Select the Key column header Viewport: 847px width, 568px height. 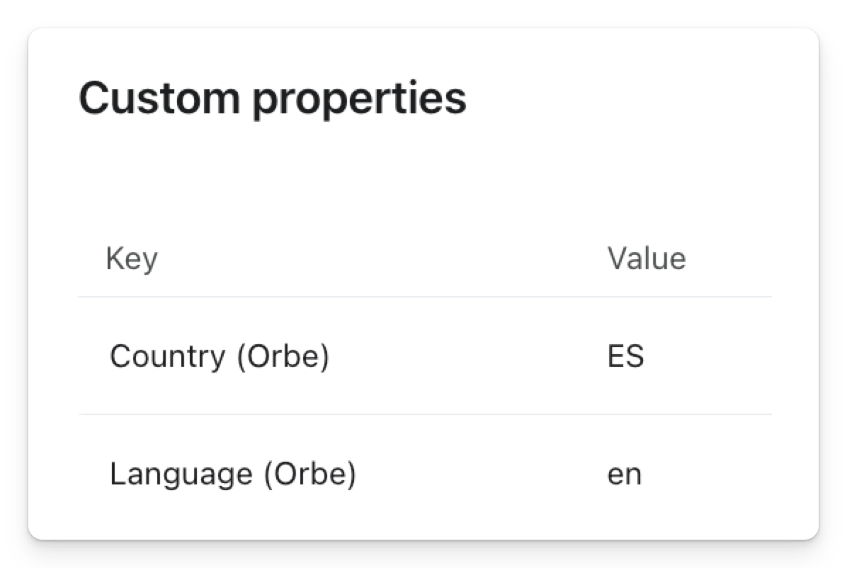[x=132, y=259]
